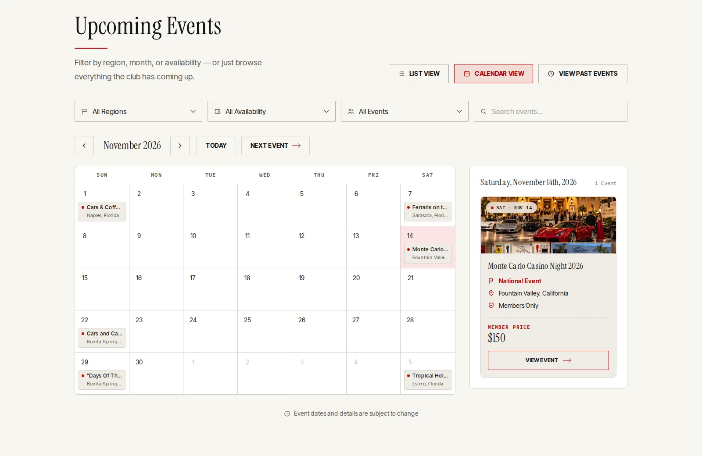Open the Monte Carlo Casino Night event photo
Viewport: 702px width, 456px height.
point(548,225)
